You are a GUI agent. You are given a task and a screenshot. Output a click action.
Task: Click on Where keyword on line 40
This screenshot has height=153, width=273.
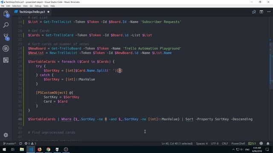[66, 119]
